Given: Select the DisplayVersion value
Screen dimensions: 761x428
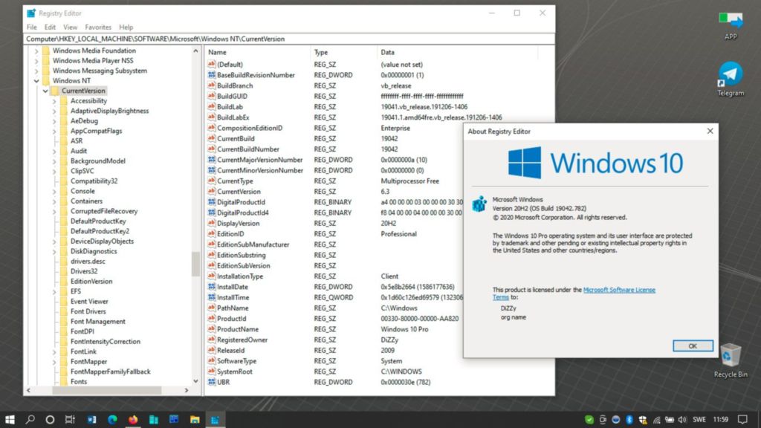Looking at the screenshot, I should pyautogui.click(x=238, y=224).
